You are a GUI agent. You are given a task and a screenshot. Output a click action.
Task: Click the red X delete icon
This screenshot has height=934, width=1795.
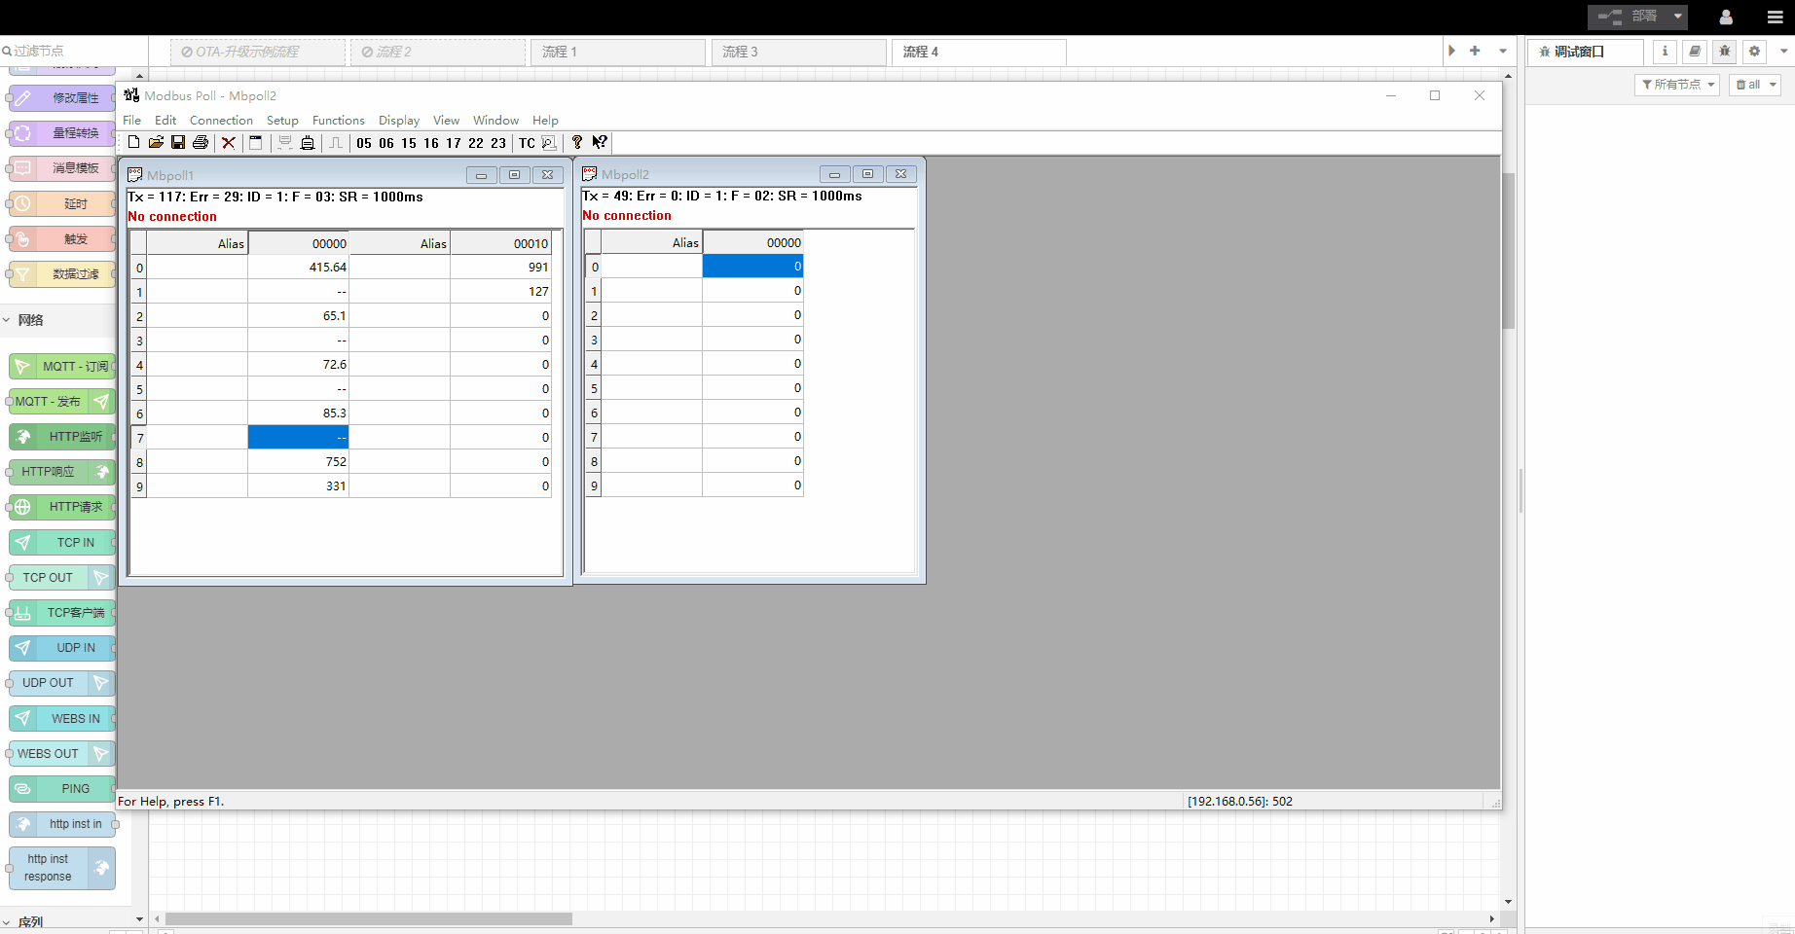coord(229,143)
